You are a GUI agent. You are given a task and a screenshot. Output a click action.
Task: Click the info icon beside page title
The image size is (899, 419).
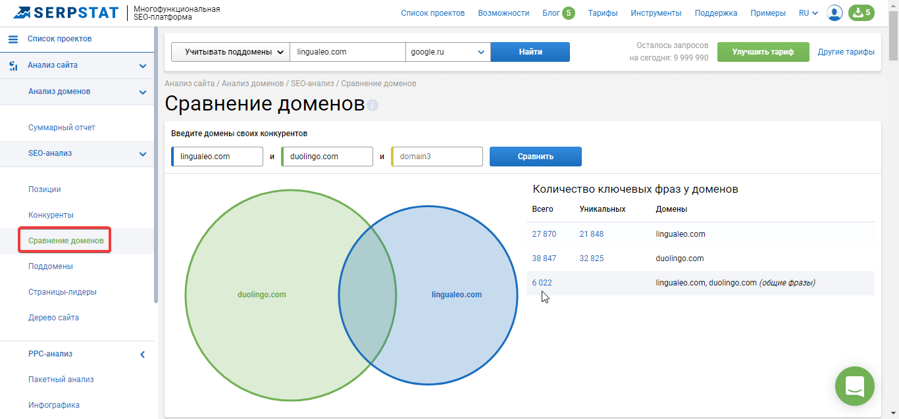click(372, 105)
